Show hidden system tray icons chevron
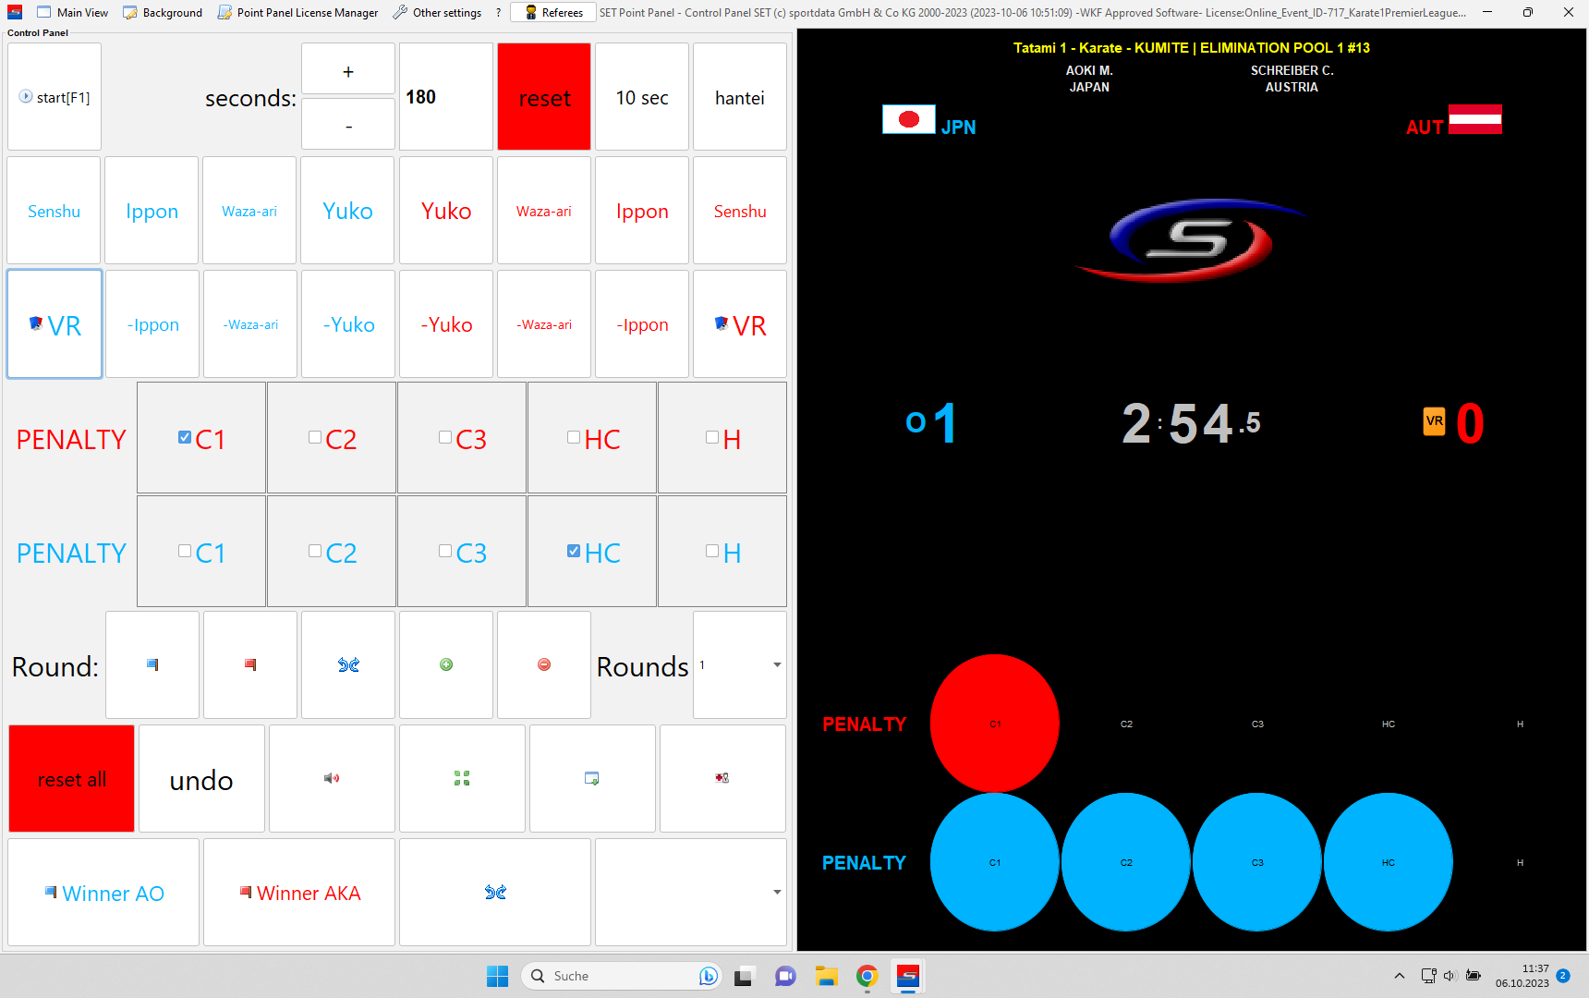Viewport: 1589px width, 998px height. click(x=1400, y=976)
